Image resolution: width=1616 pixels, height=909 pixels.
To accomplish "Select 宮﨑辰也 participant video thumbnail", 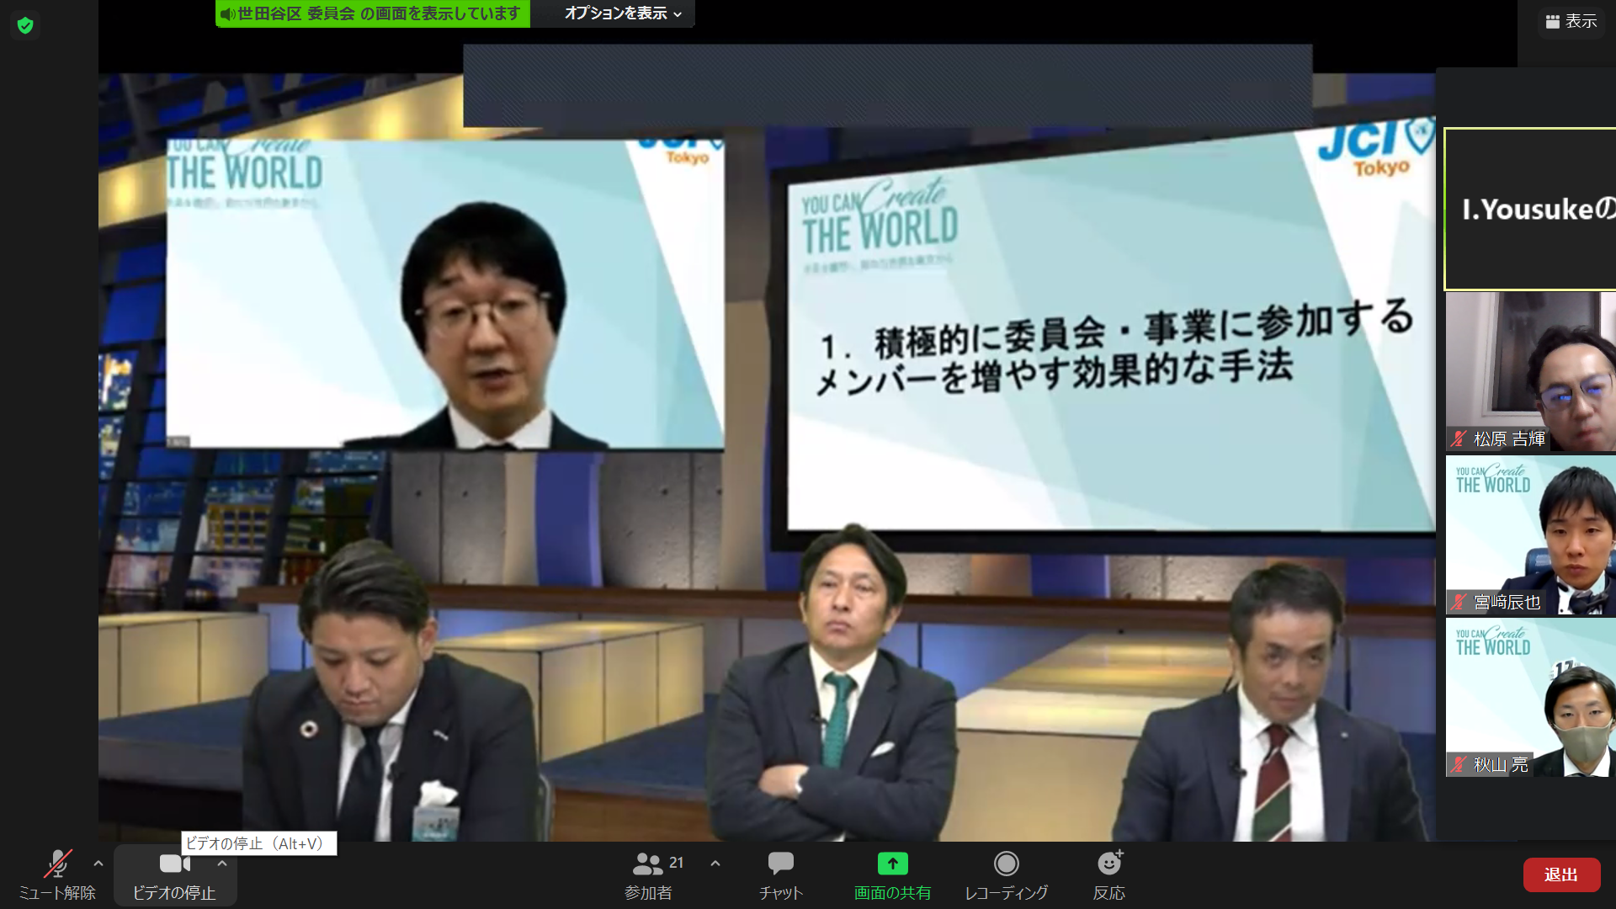I will [1530, 535].
